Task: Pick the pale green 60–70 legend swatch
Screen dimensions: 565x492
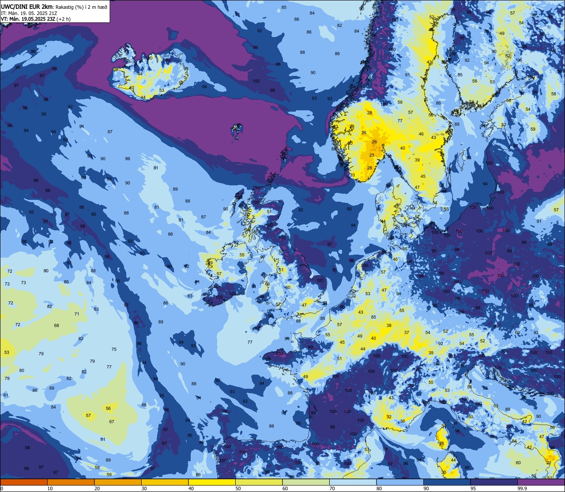Action: (306, 482)
